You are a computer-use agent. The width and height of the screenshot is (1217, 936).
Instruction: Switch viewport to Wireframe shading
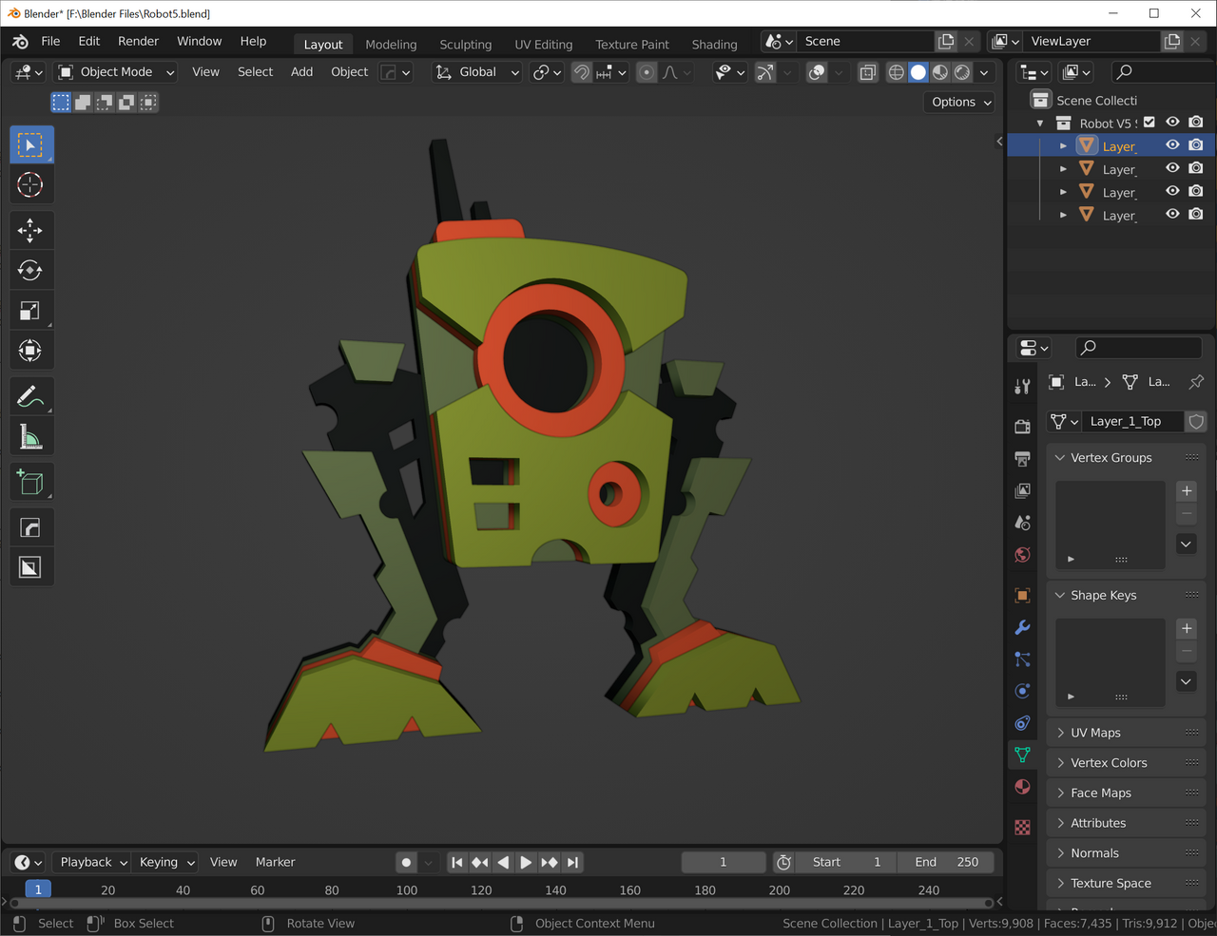[x=896, y=72]
